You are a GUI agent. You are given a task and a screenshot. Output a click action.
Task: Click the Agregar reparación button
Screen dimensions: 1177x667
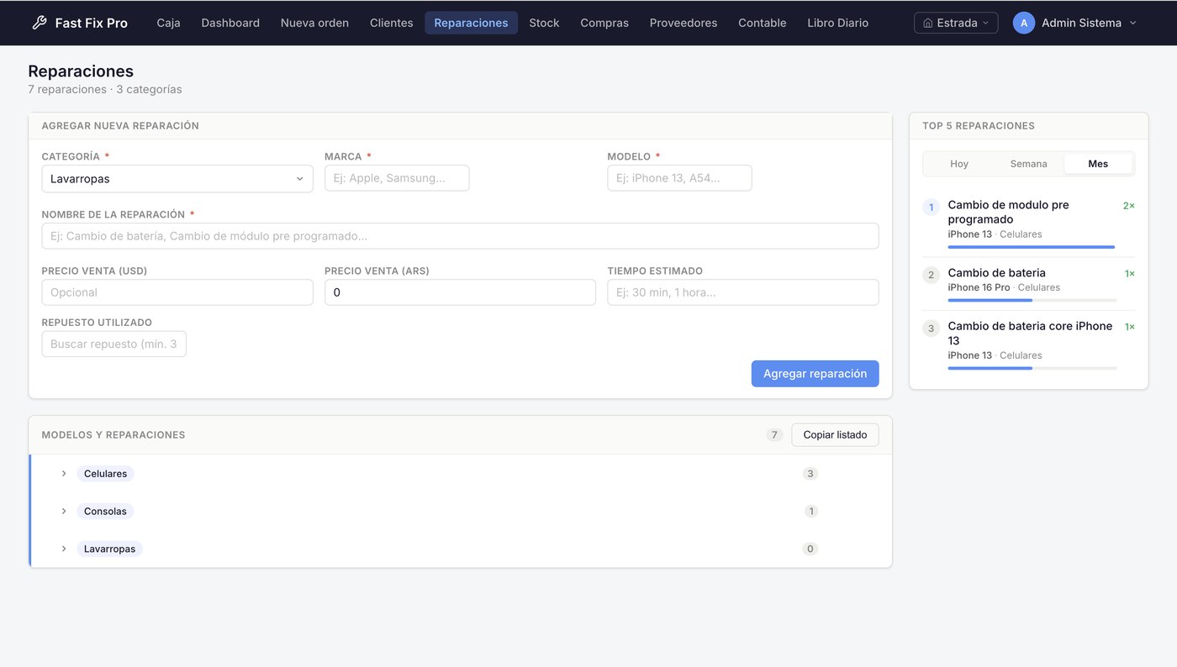pos(815,374)
